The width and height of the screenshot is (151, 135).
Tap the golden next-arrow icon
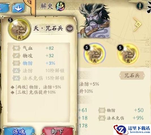coord(137,25)
